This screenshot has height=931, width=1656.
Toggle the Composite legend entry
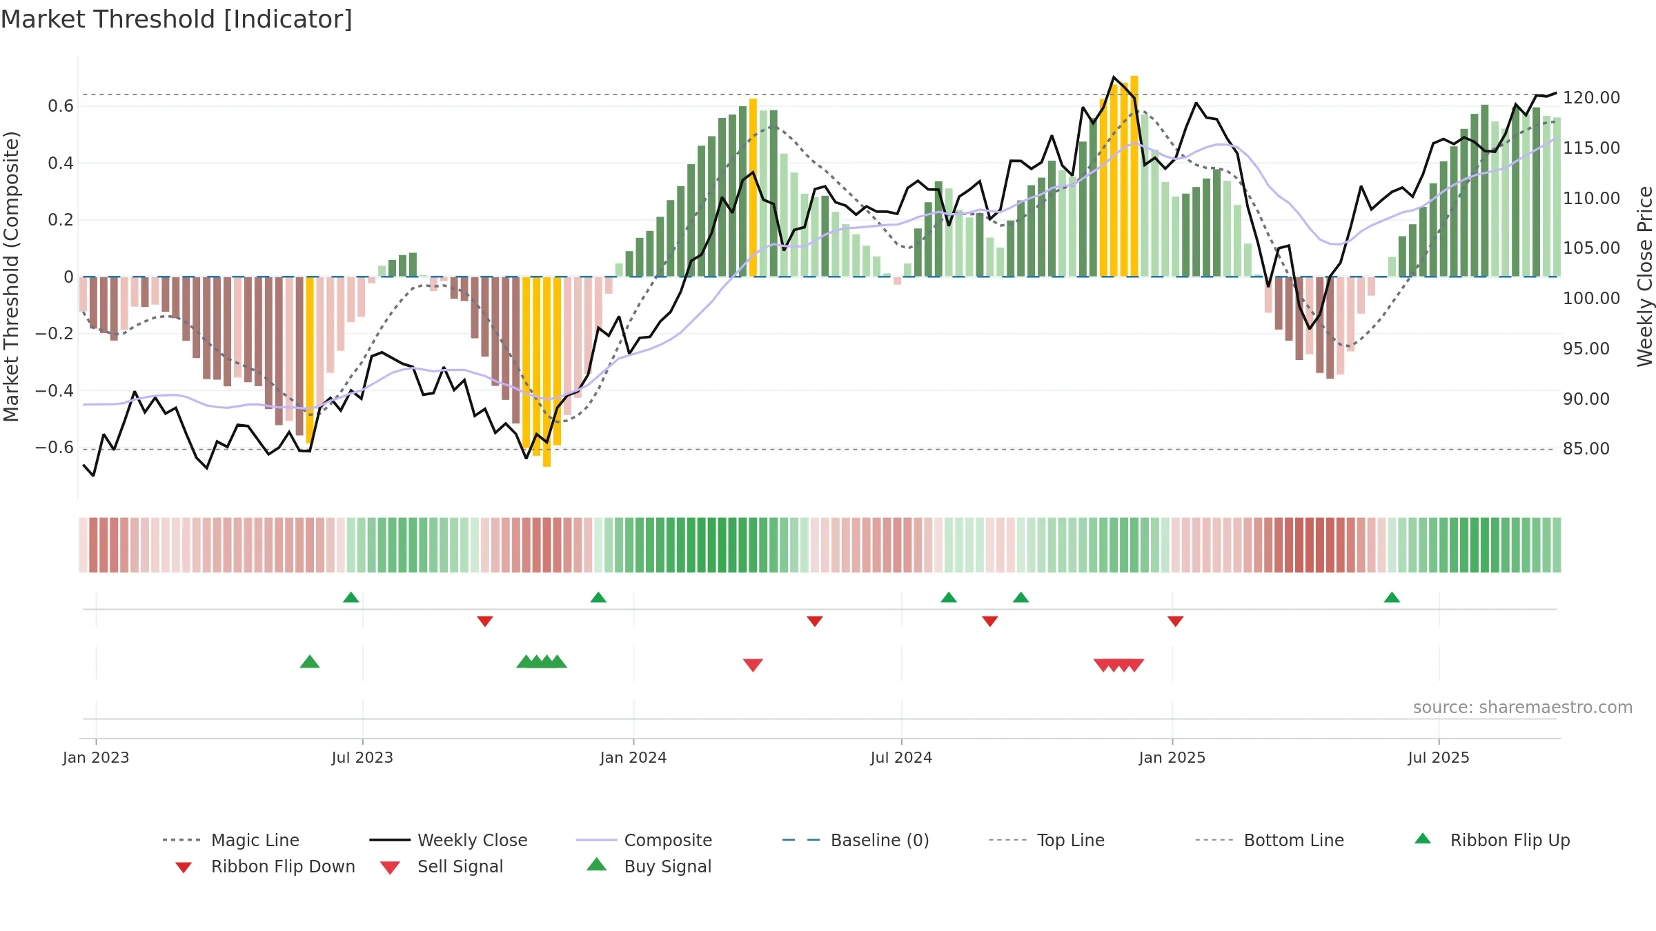[644, 840]
